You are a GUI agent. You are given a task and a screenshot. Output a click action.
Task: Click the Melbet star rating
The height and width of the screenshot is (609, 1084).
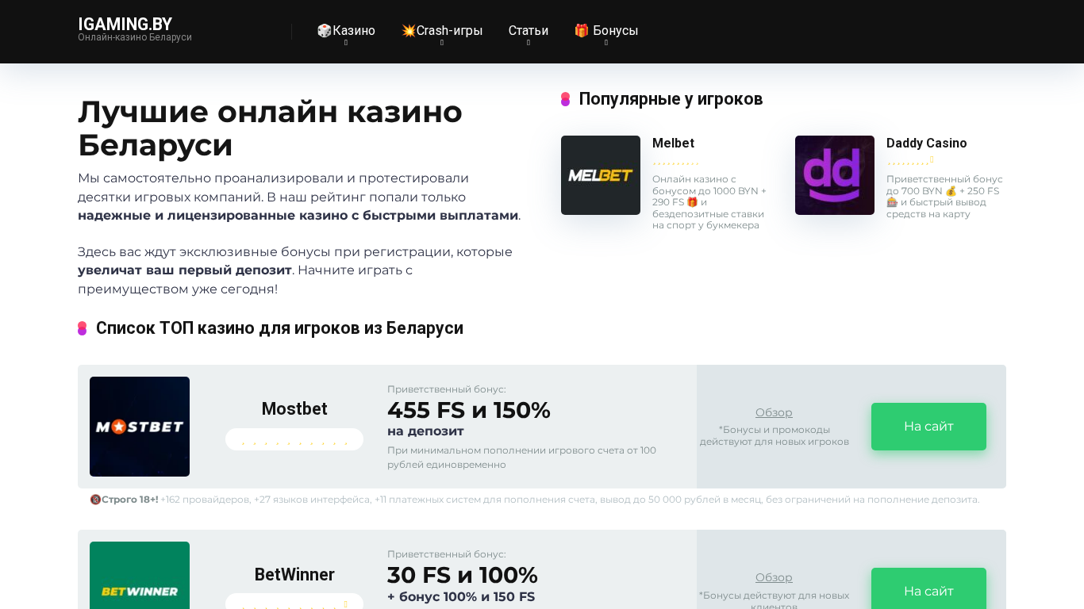pyautogui.click(x=675, y=162)
